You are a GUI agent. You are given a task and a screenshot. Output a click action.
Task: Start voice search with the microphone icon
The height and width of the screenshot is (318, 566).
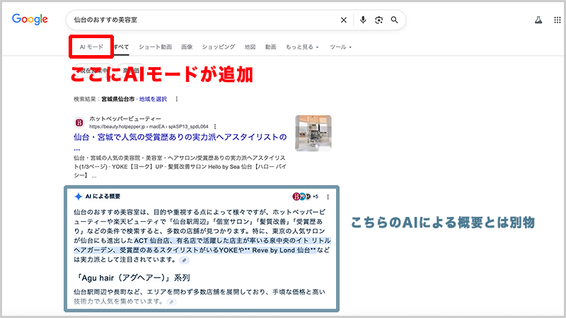[x=363, y=20]
